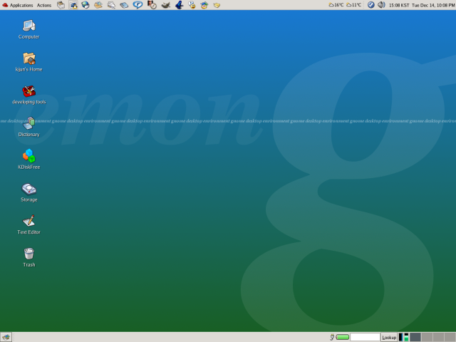This screenshot has height=342, width=456.
Task: Open the yellow sticky notes applet
Action: pyautogui.click(x=217, y=5)
